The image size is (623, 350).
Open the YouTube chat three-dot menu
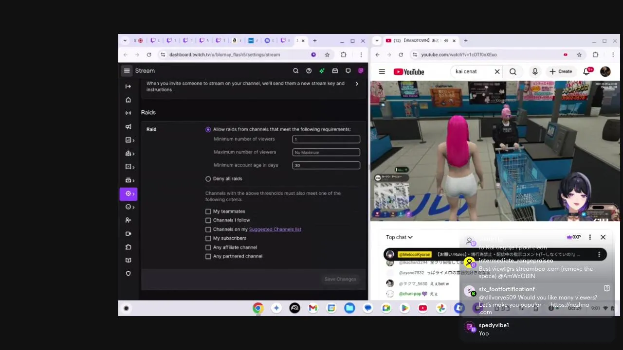coord(590,237)
